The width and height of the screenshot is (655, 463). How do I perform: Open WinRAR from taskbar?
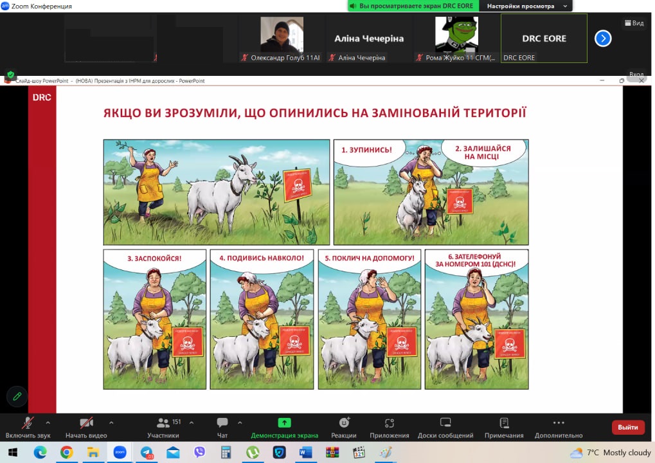pos(332,453)
